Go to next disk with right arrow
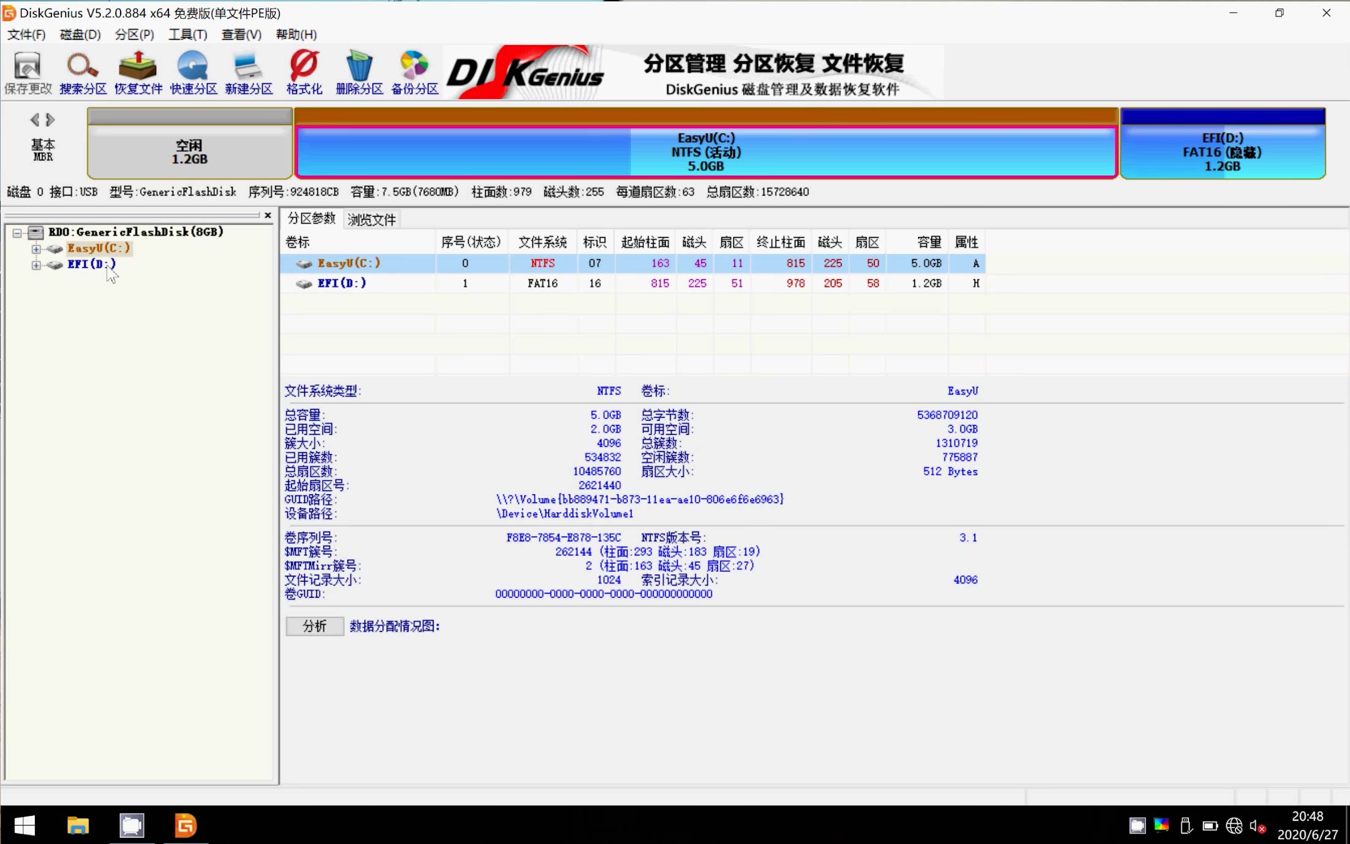 (51, 119)
